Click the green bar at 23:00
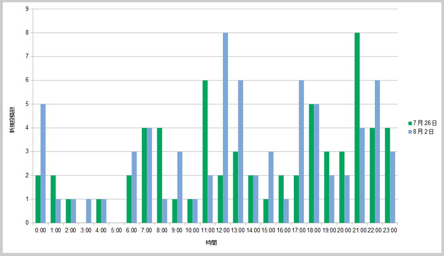The height and width of the screenshot is (256, 444). [388, 176]
